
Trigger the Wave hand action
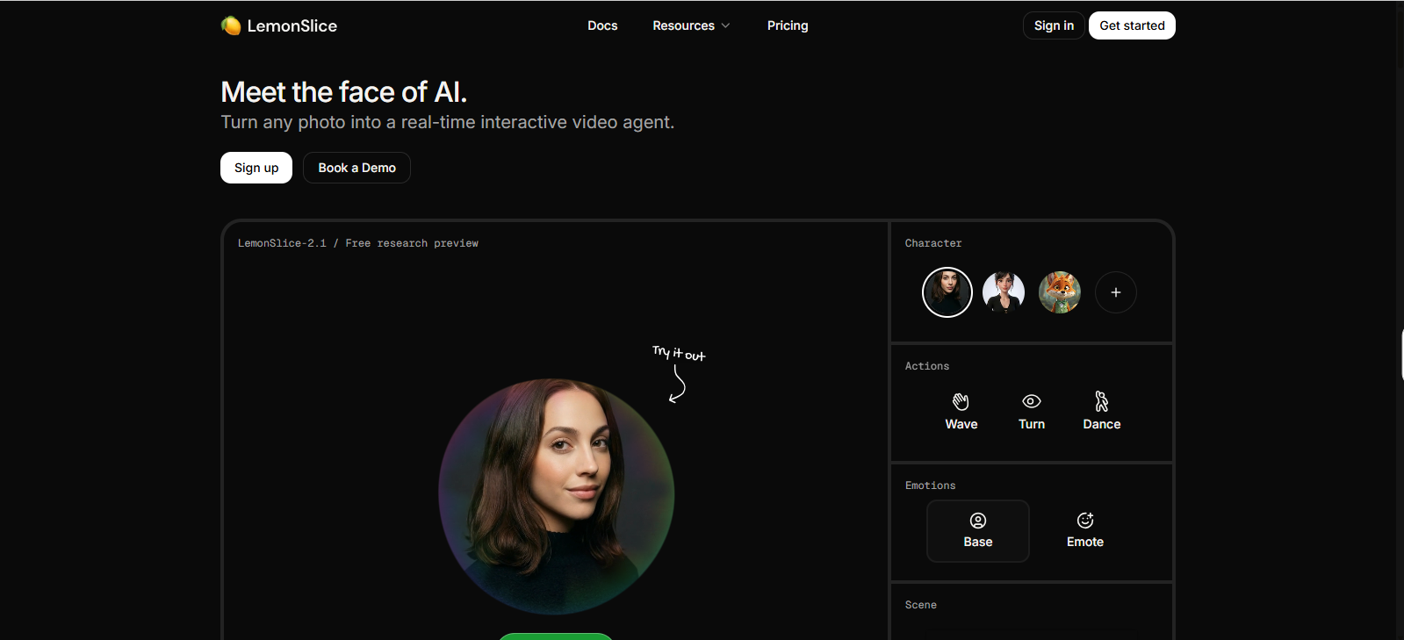(961, 412)
